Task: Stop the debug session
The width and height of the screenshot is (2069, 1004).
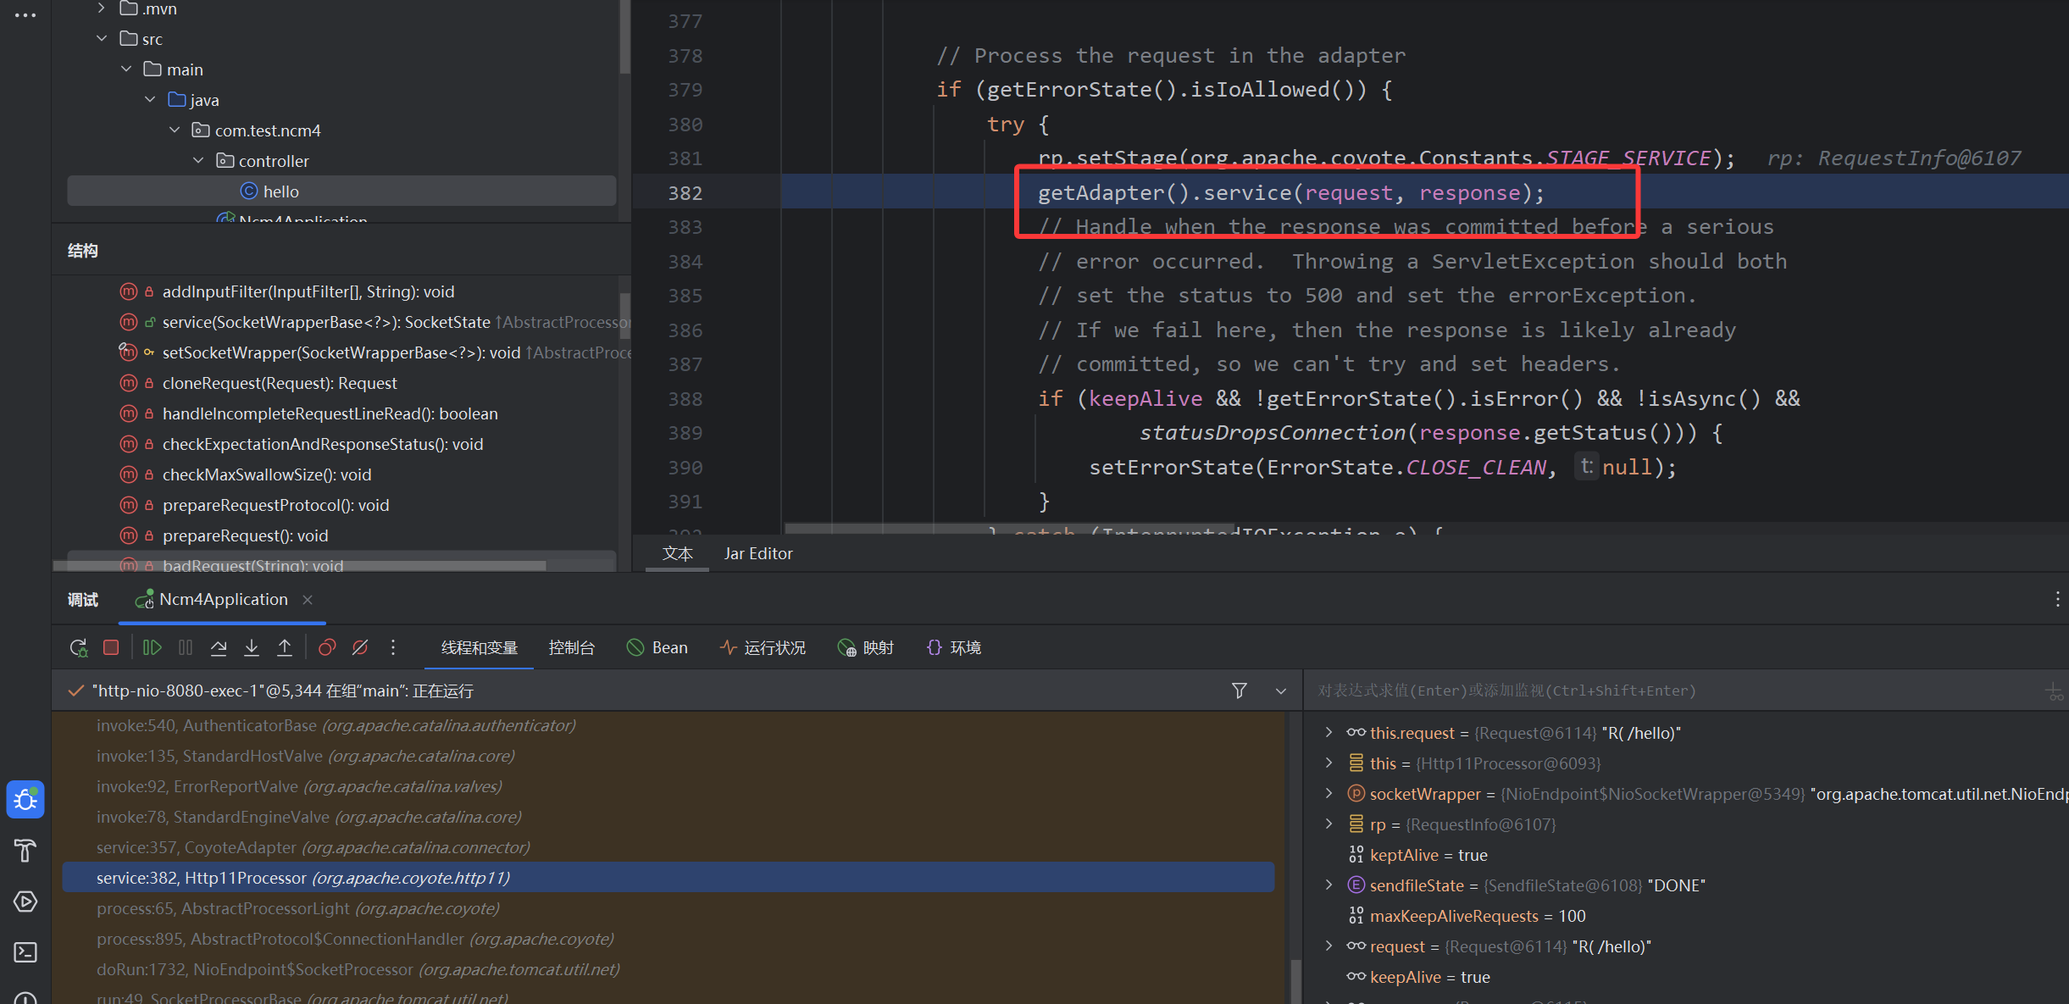Action: pyautogui.click(x=111, y=648)
